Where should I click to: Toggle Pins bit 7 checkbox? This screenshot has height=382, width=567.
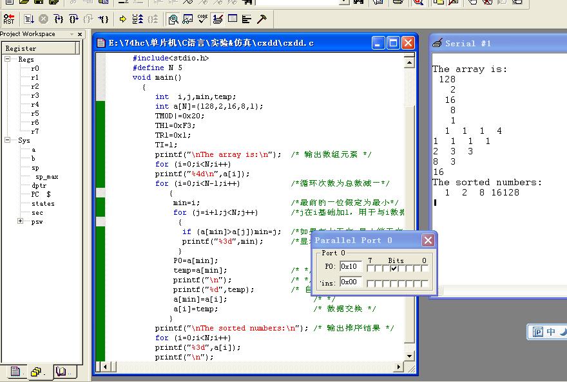pyautogui.click(x=370, y=284)
